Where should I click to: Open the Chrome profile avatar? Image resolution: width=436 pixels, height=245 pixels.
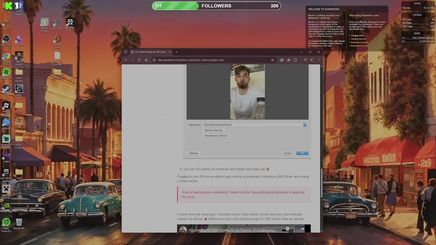(312, 60)
